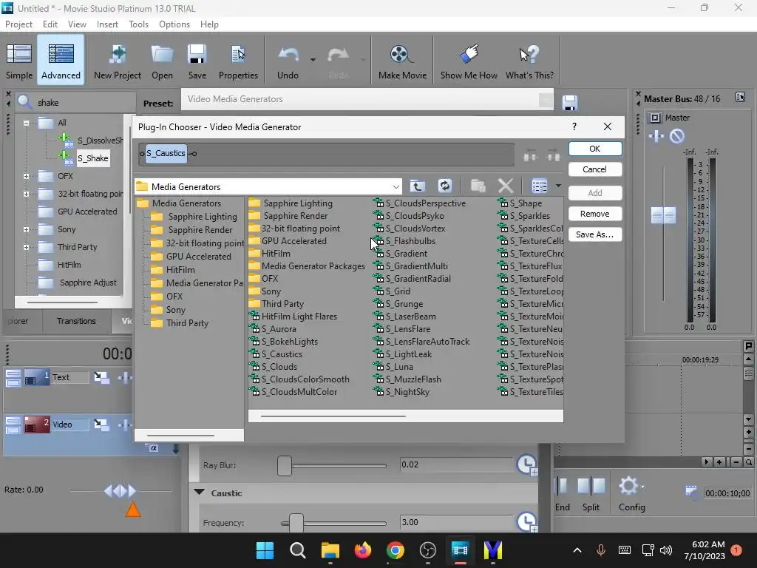
Task: Select HitFilm Light Flares generator
Action: [x=299, y=317]
